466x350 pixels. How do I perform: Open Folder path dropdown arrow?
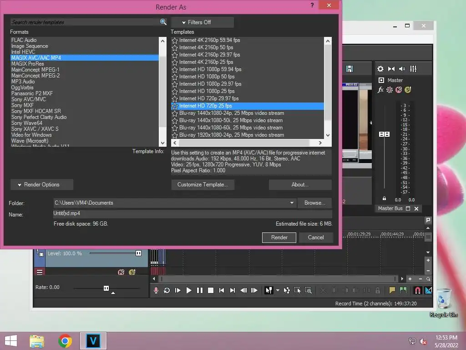tap(292, 203)
